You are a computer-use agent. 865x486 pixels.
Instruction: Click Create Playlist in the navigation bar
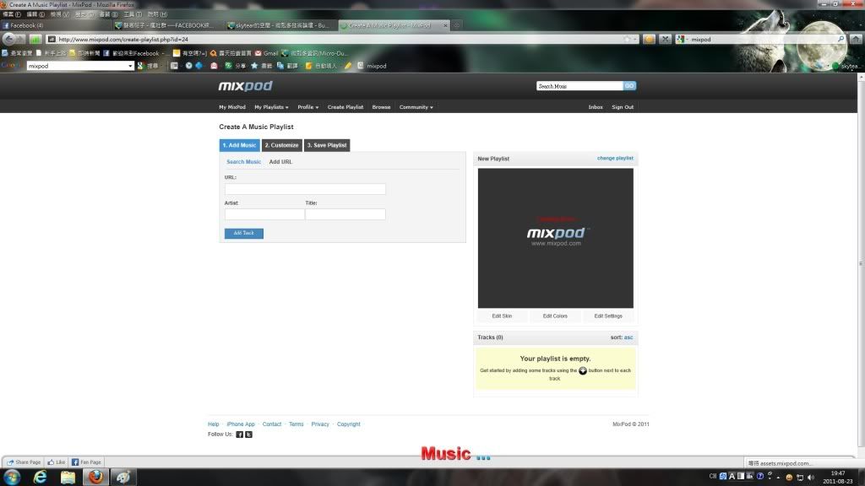345,107
